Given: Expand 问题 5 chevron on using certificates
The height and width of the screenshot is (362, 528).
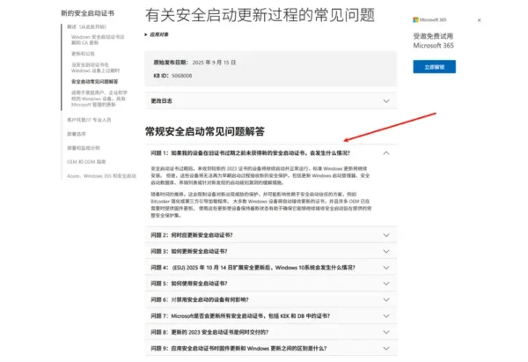Looking at the screenshot, I should pos(386,284).
